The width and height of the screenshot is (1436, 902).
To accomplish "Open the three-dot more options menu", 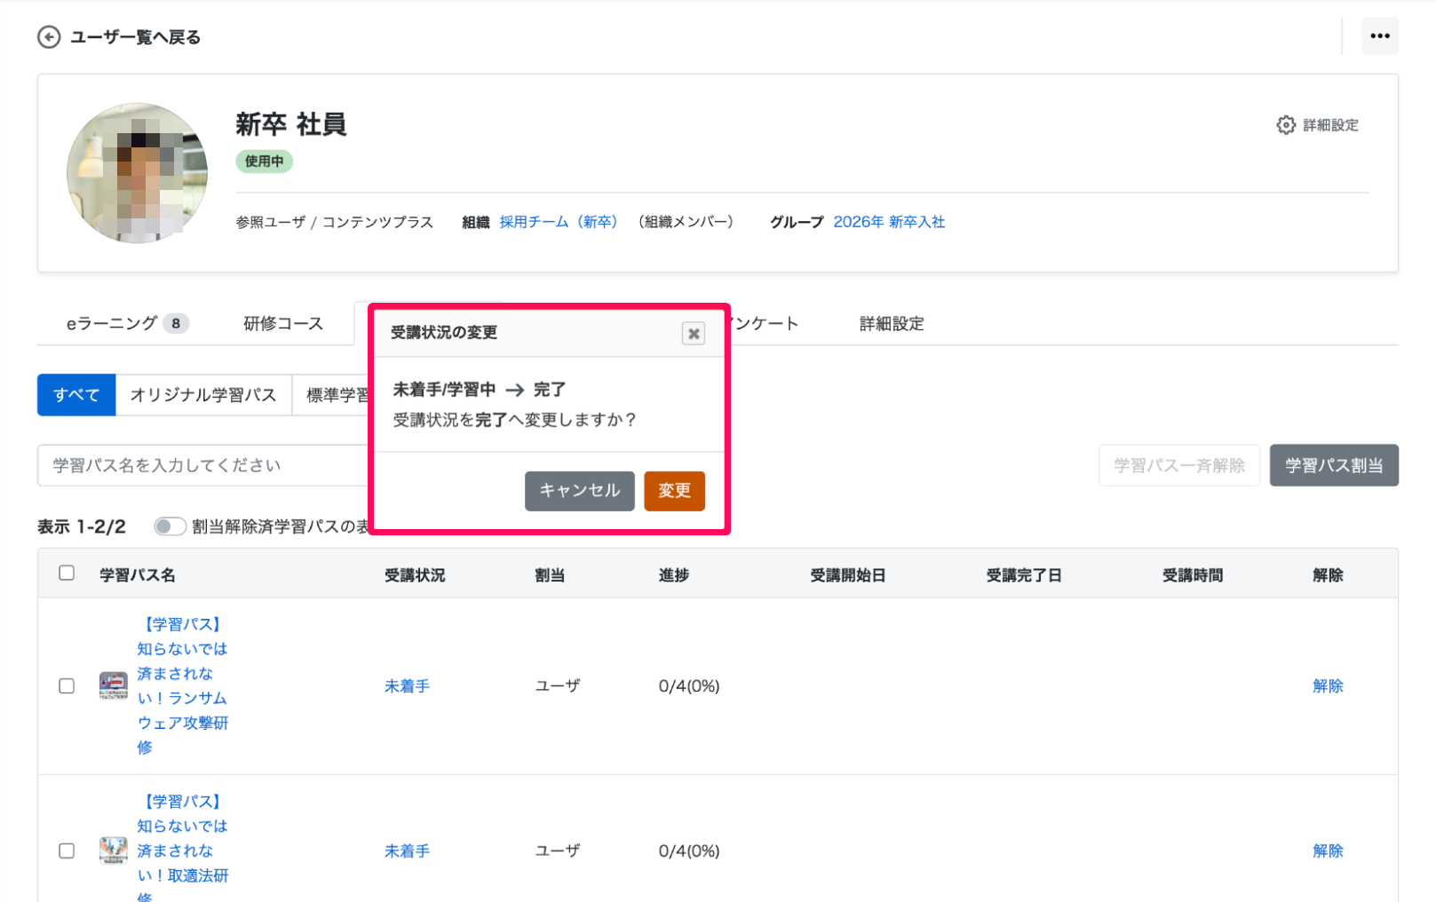I will pos(1379,36).
